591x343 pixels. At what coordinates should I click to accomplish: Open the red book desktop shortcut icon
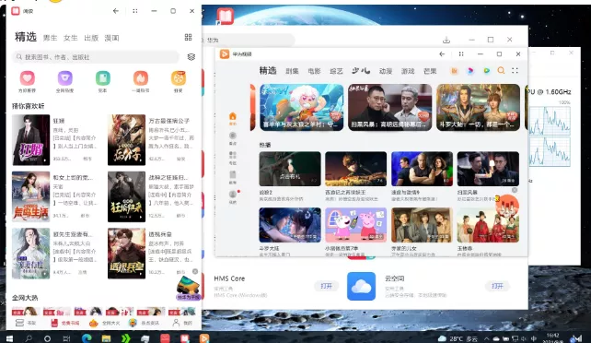225,17
